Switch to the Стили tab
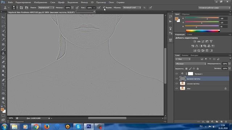The width and height of the screenshot is (232, 130). (x=189, y=35)
